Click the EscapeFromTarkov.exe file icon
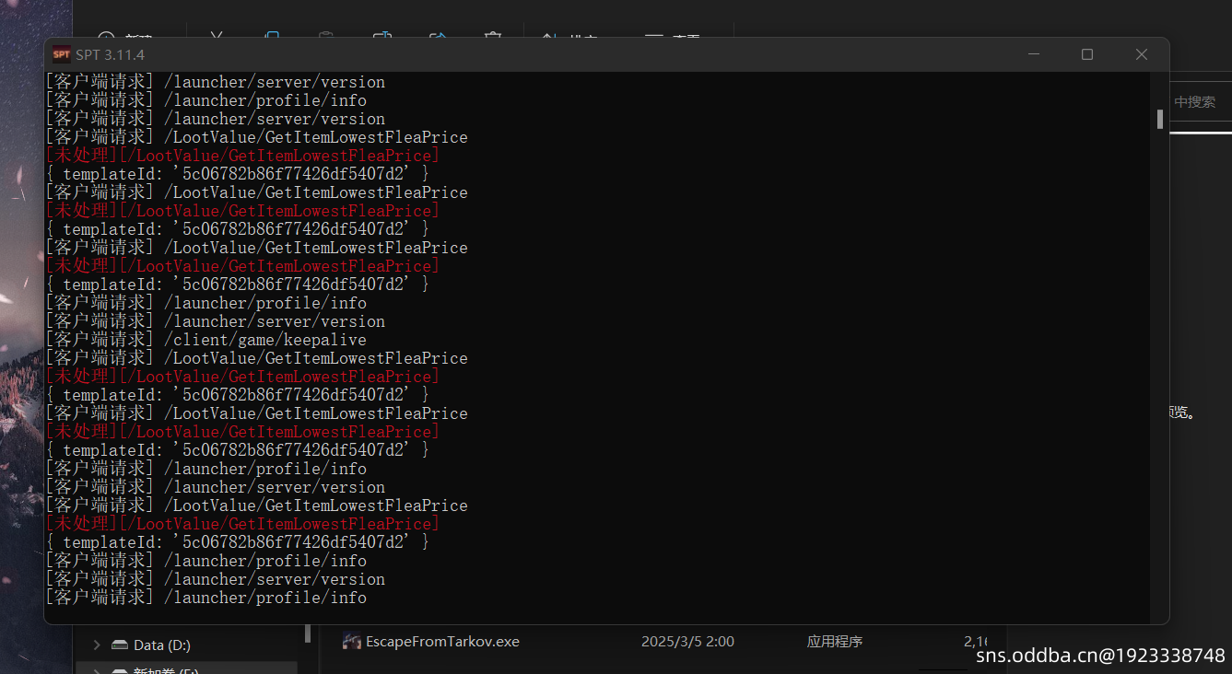Image resolution: width=1232 pixels, height=674 pixels. tap(351, 642)
